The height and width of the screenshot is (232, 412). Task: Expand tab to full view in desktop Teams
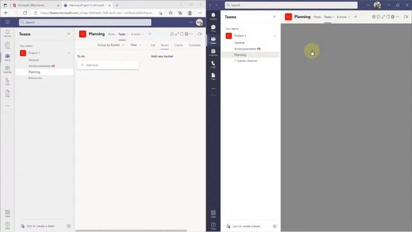pyautogui.click(x=383, y=17)
